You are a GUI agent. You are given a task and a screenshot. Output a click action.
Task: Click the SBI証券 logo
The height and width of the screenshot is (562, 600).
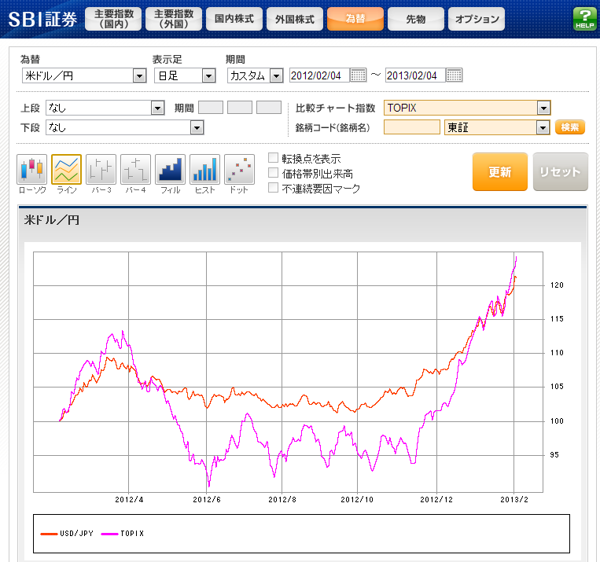coord(42,19)
